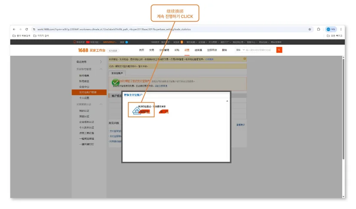Open the 设置 top navigation item

coord(187,50)
